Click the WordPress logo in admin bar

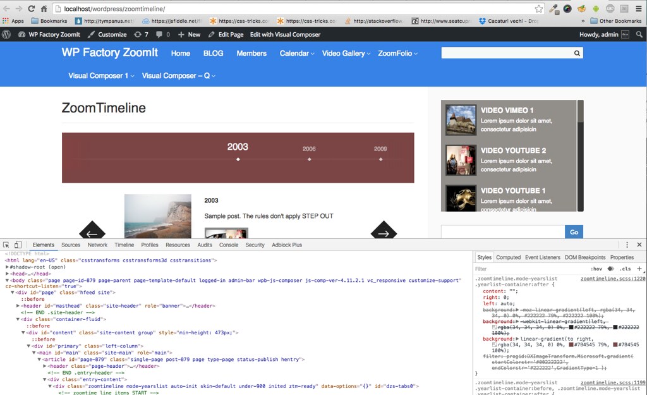(6, 35)
